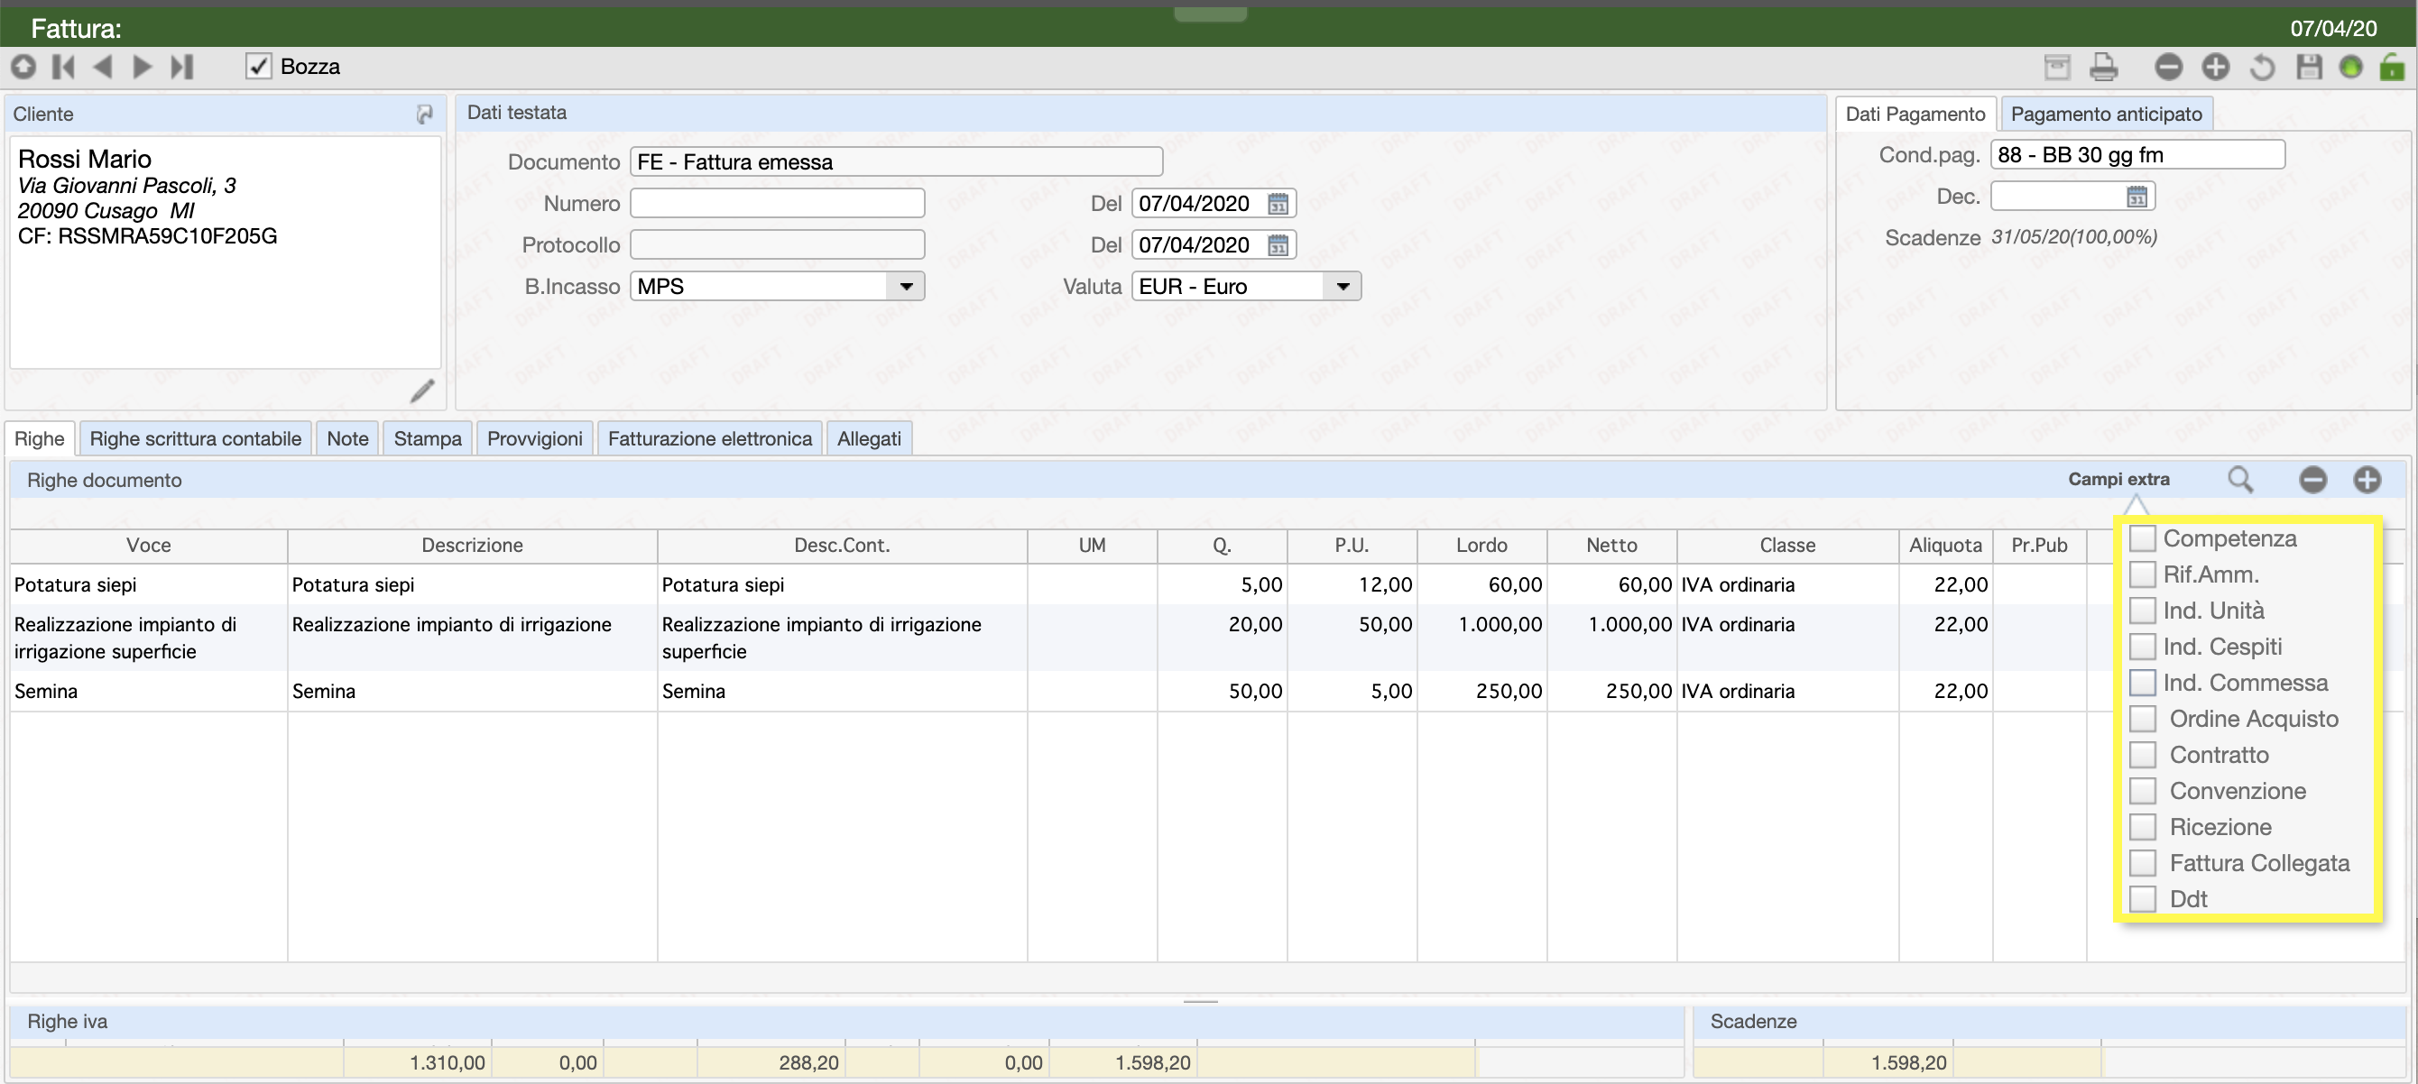Open the Allegati tab
The height and width of the screenshot is (1084, 2418).
(x=868, y=438)
